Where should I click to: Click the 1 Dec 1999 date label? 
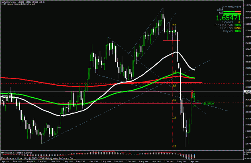click(x=17, y=161)
